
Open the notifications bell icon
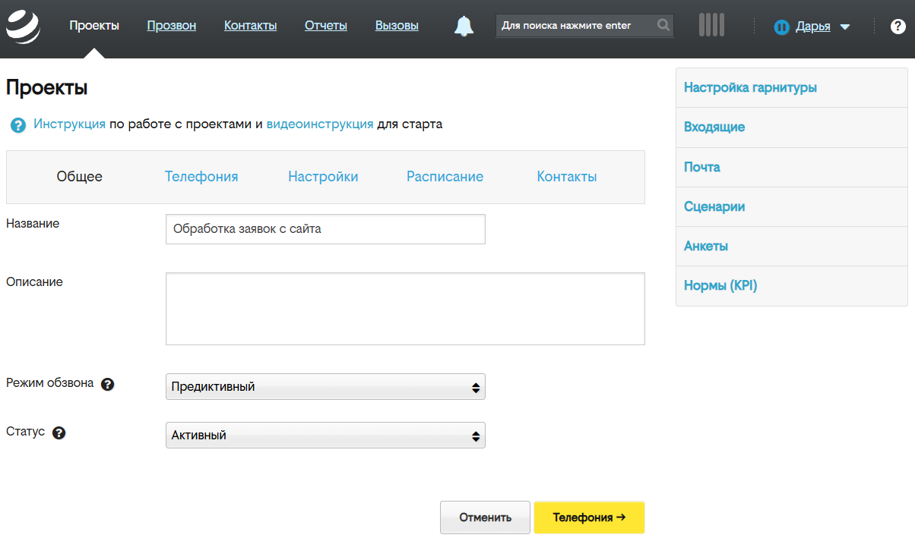[464, 24]
